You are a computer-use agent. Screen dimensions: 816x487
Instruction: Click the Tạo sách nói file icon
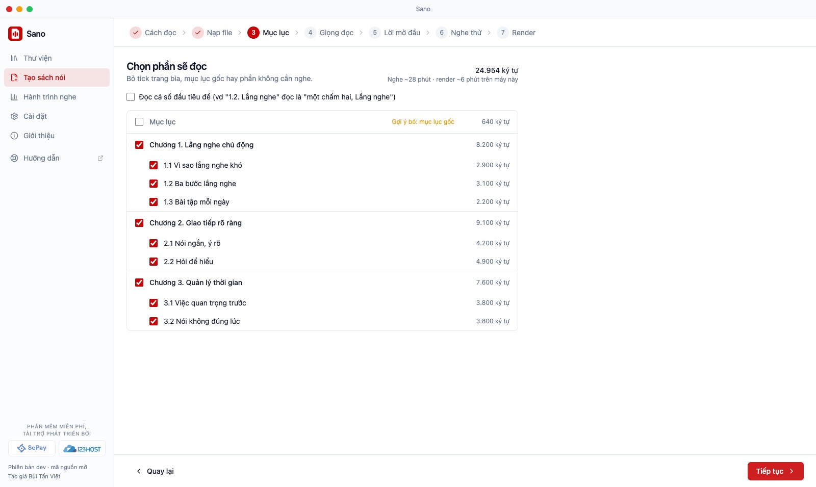coord(14,78)
